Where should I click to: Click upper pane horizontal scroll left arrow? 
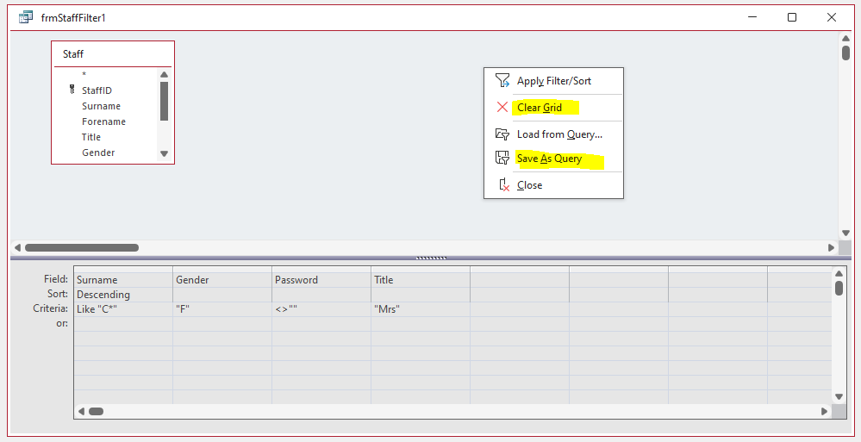pos(17,247)
